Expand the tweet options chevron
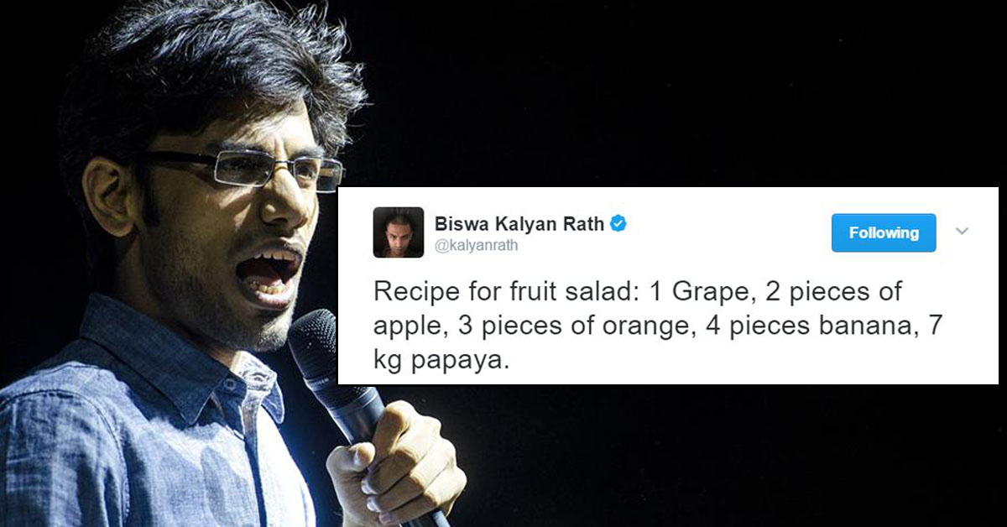 click(x=963, y=232)
